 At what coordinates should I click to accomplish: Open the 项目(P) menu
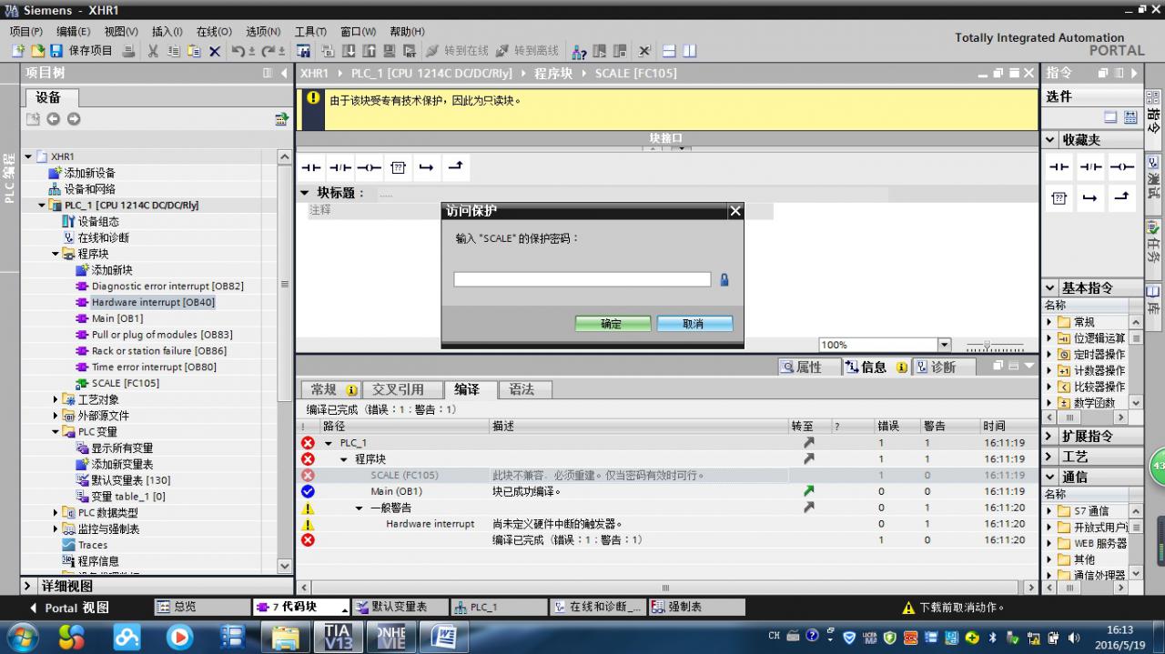point(25,31)
